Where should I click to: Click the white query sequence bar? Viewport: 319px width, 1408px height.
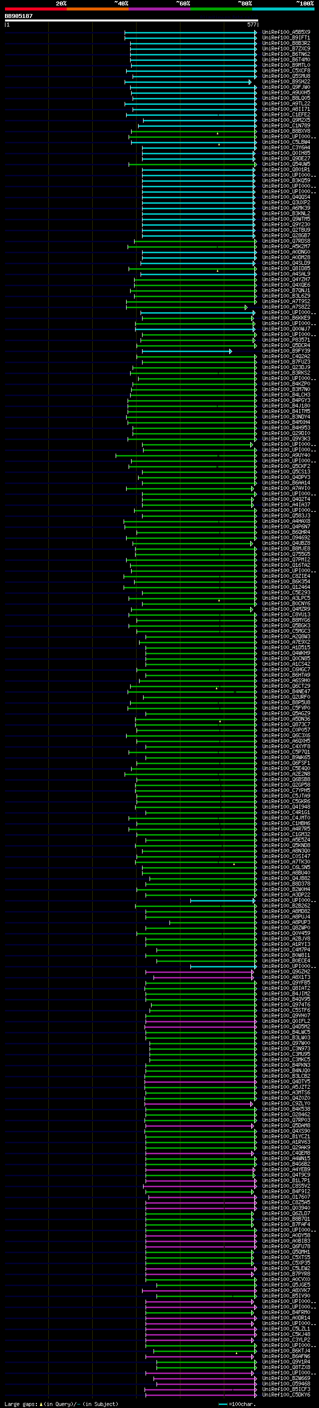[x=132, y=21]
